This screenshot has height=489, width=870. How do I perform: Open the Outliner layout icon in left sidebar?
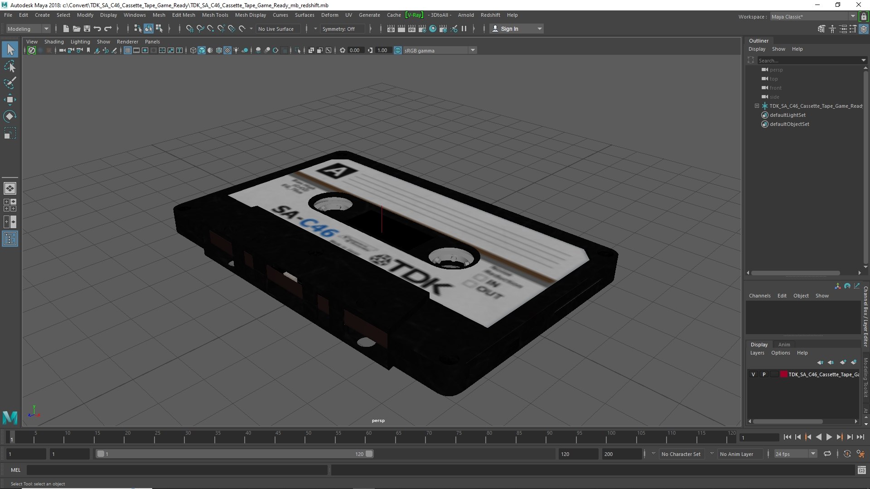point(10,239)
